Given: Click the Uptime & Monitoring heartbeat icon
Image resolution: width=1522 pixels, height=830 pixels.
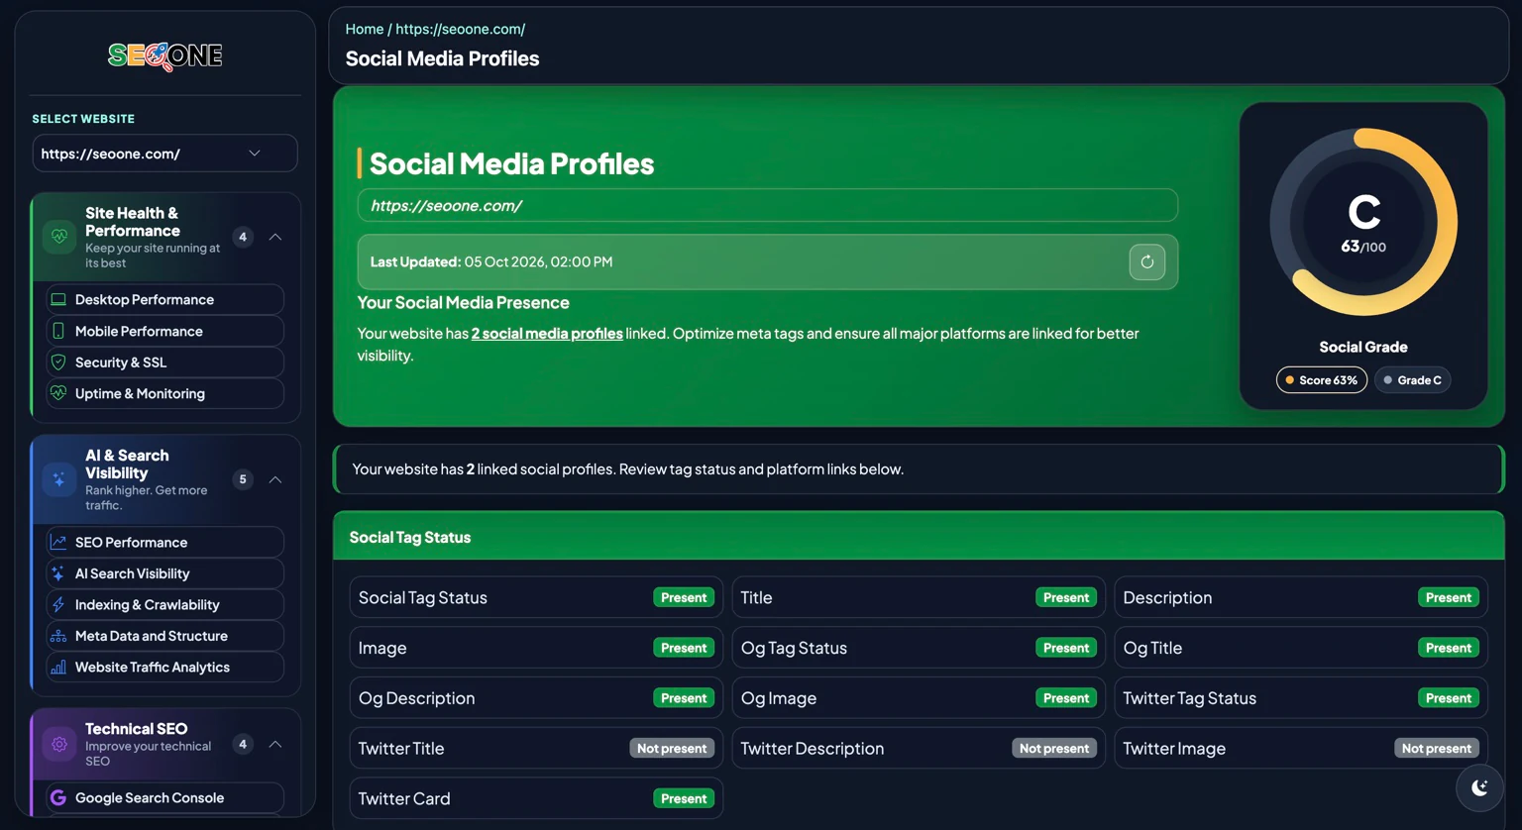Looking at the screenshot, I should click(x=58, y=393).
